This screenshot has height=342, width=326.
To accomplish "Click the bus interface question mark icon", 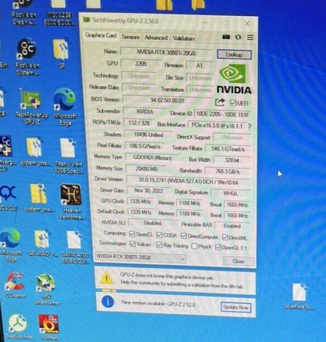I will [250, 126].
